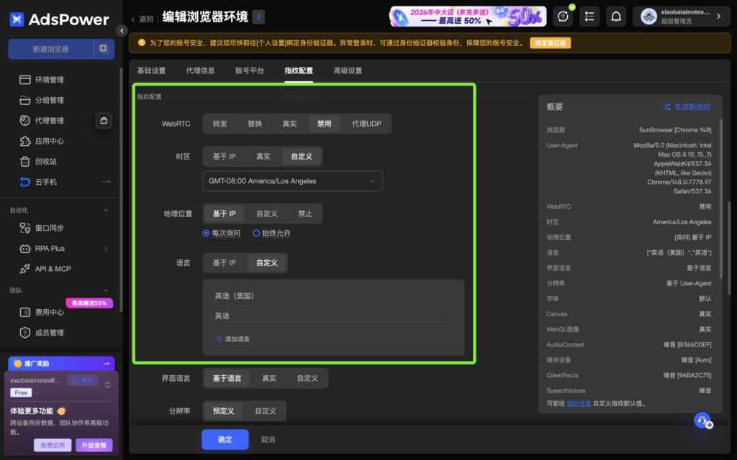This screenshot has height=460, width=737.
Task: Set 时区 to 基于 IP
Action: [x=225, y=157]
